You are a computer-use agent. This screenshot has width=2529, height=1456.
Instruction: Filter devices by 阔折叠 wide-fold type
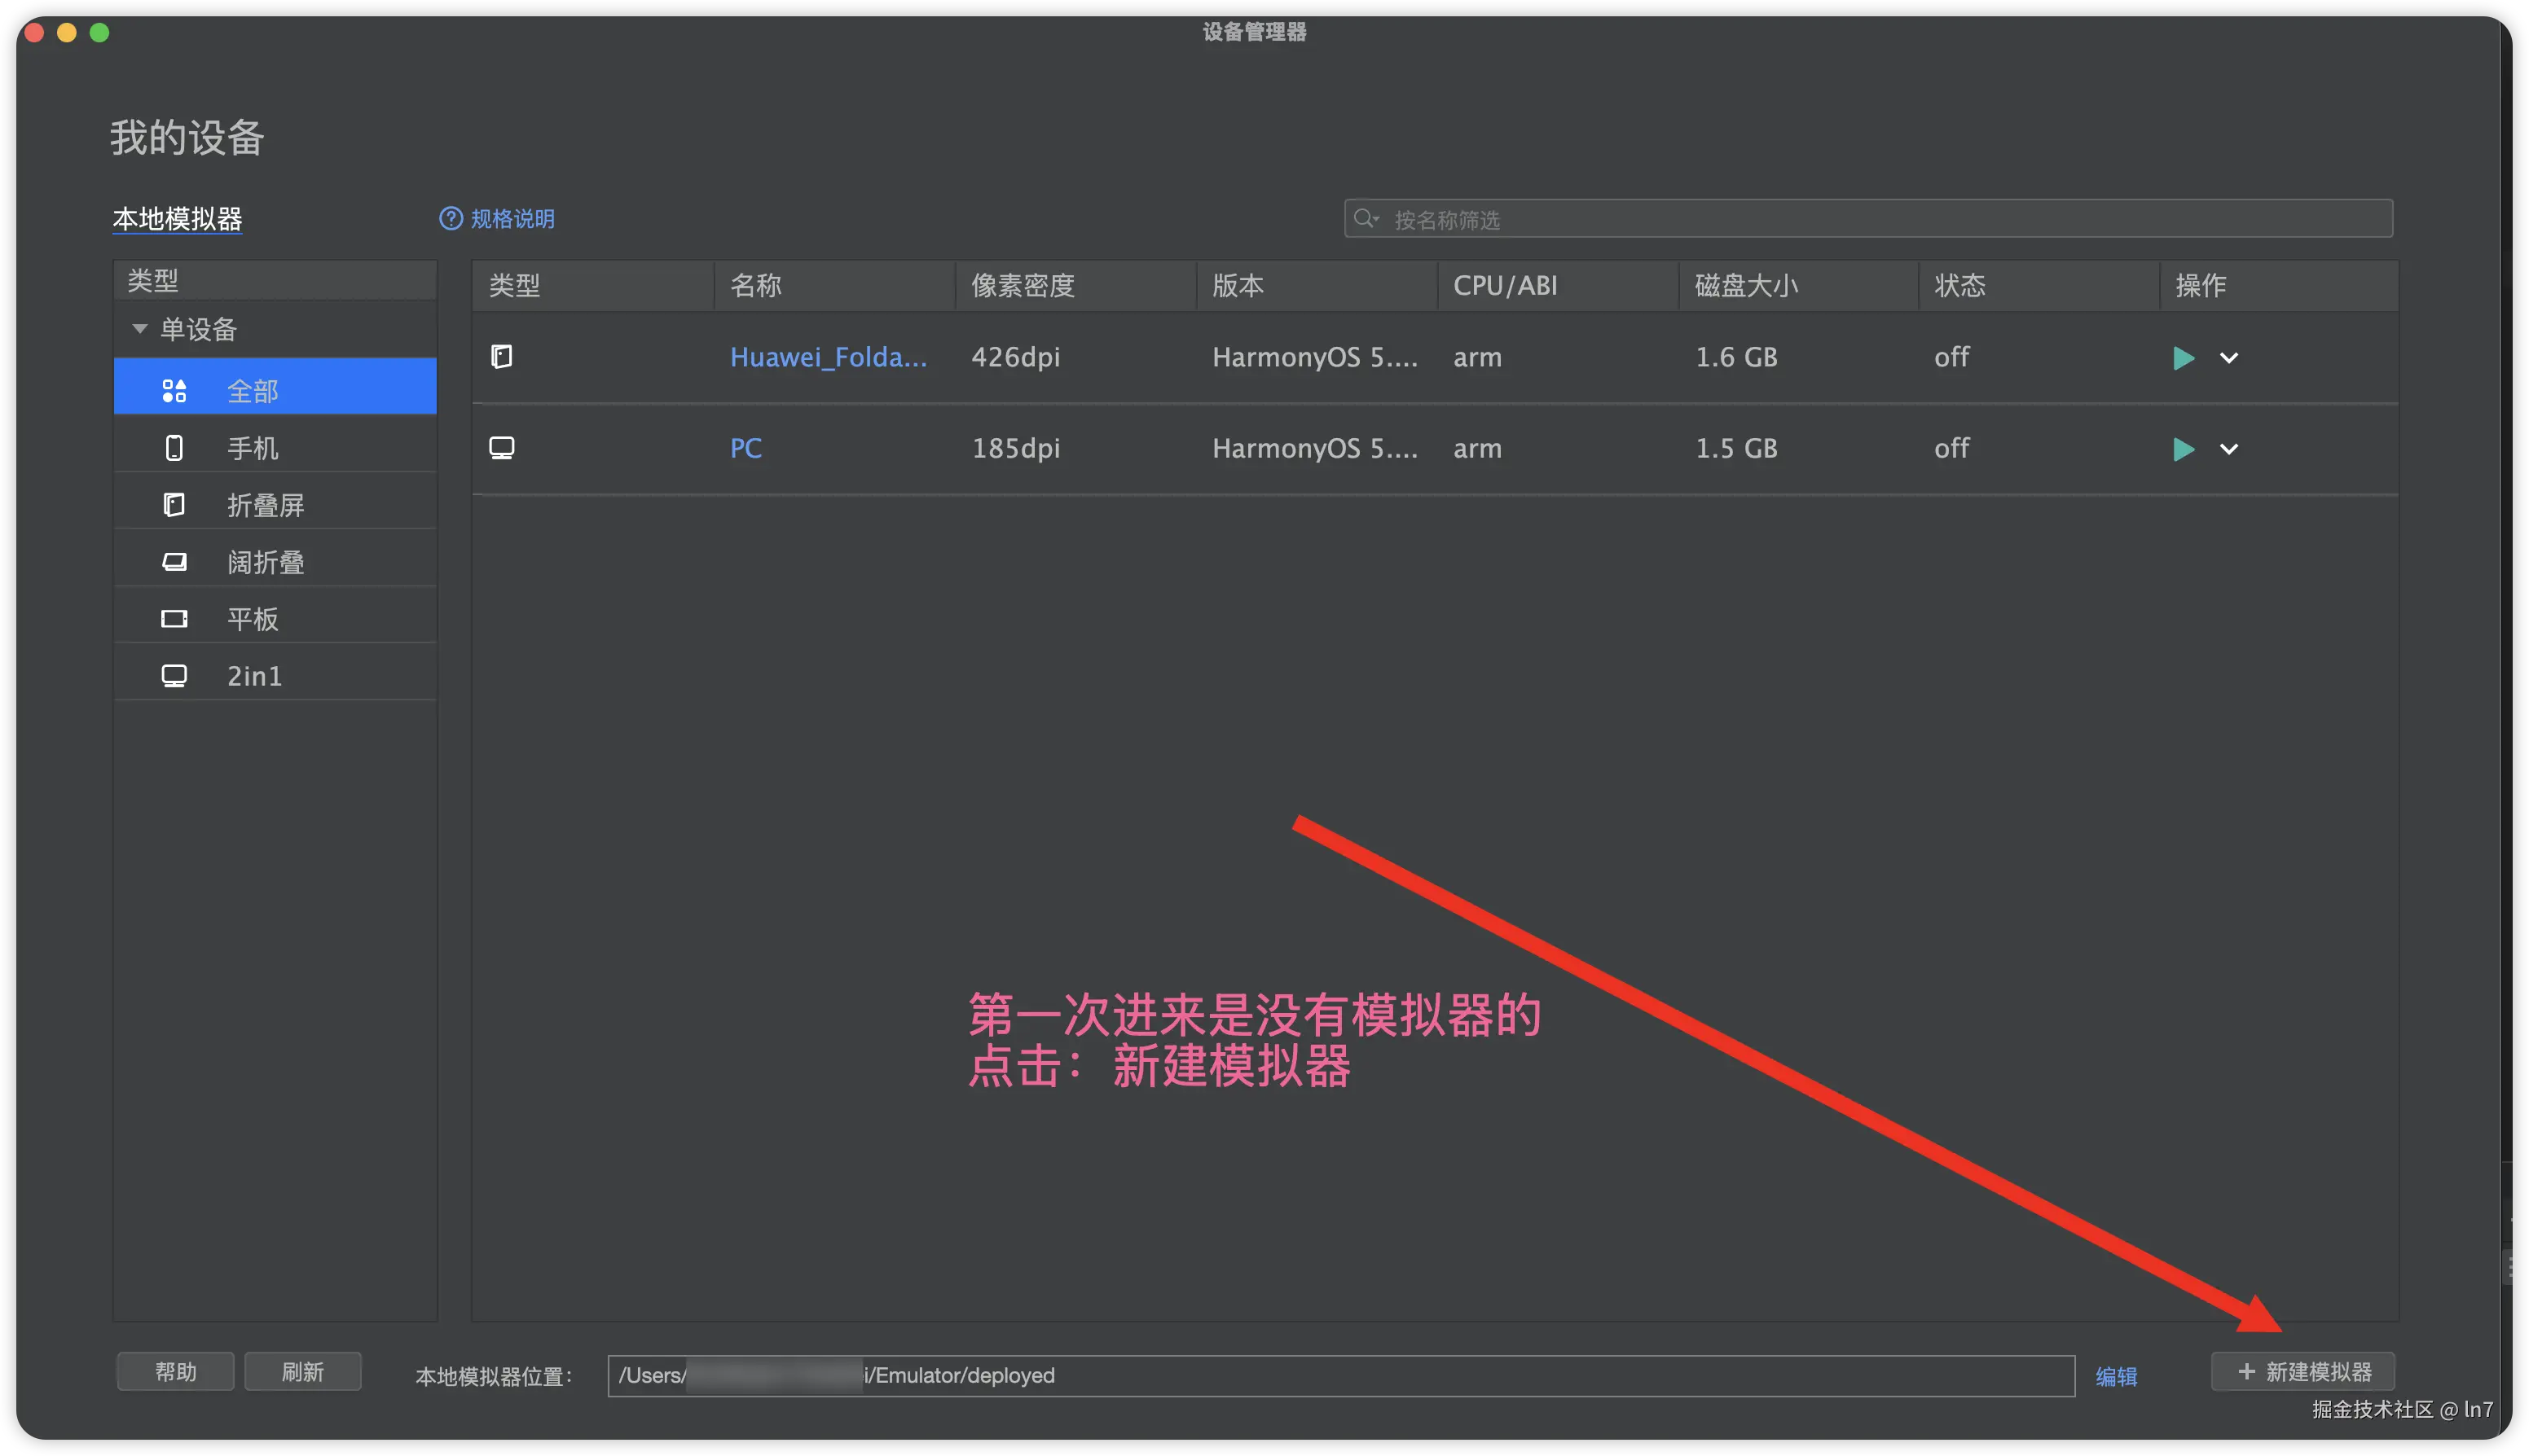point(265,562)
